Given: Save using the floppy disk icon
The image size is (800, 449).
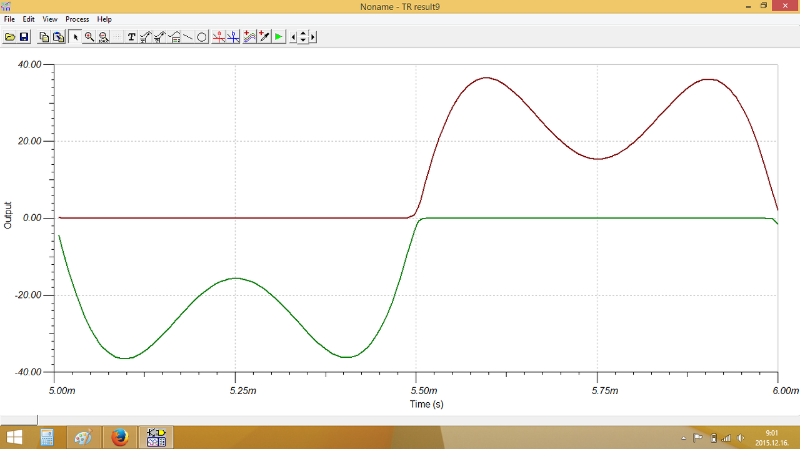Looking at the screenshot, I should tap(24, 37).
